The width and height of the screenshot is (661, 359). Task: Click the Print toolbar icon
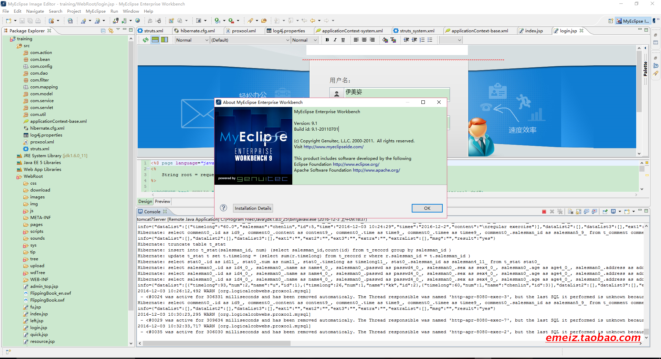(38, 21)
